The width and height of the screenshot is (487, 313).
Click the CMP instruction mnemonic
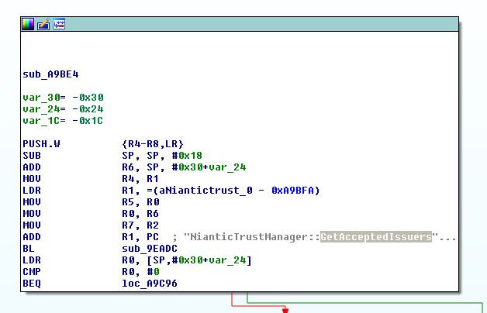coord(32,272)
